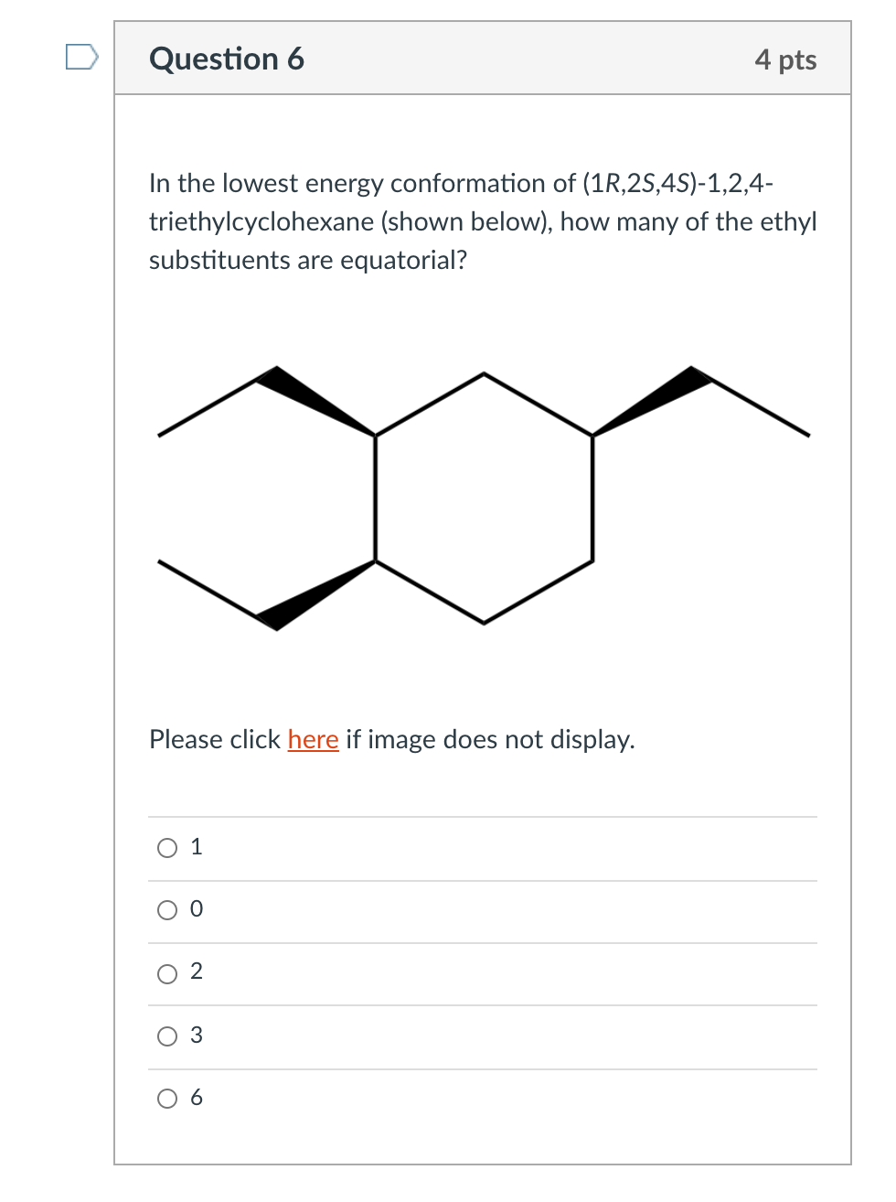Select the radio button for answer 0

(166, 909)
